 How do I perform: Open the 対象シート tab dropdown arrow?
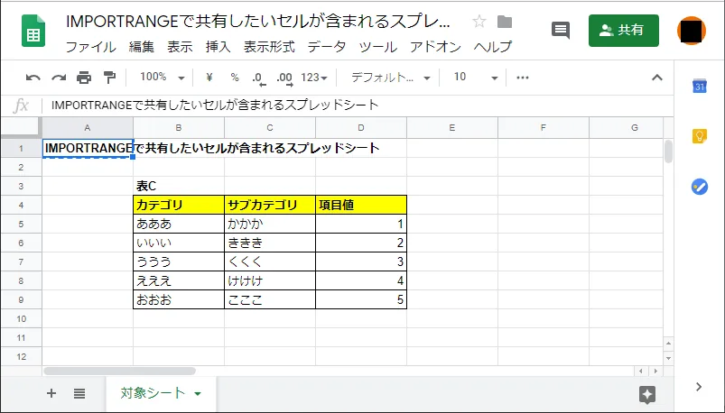(x=198, y=393)
